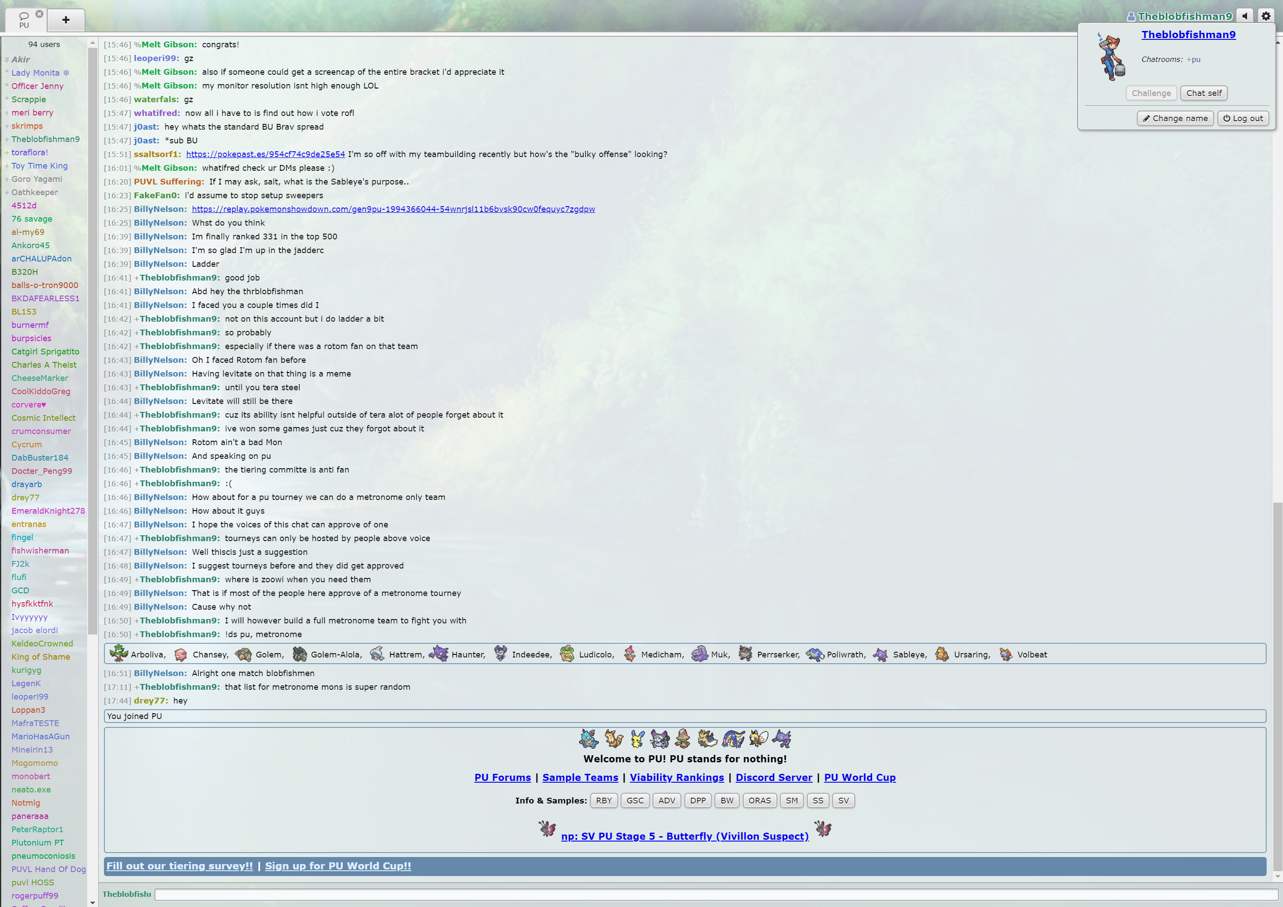This screenshot has height=907, width=1283.
Task: Open a new tab with the plus button
Action: tap(66, 20)
